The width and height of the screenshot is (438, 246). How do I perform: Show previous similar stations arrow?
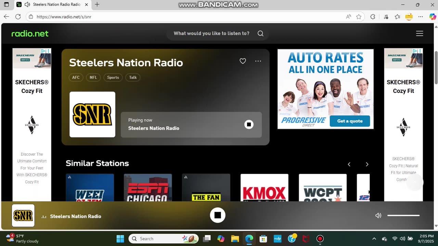coord(349,164)
